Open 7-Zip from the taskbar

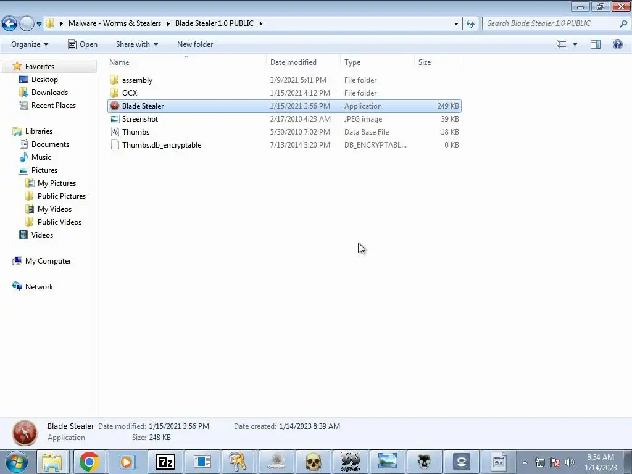pyautogui.click(x=165, y=462)
